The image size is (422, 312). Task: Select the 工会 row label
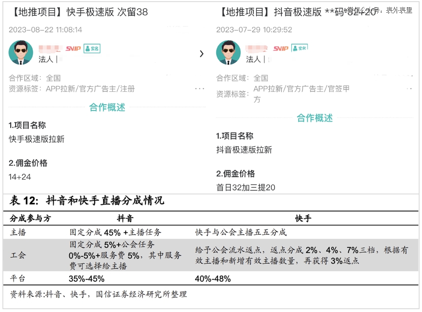point(18,255)
